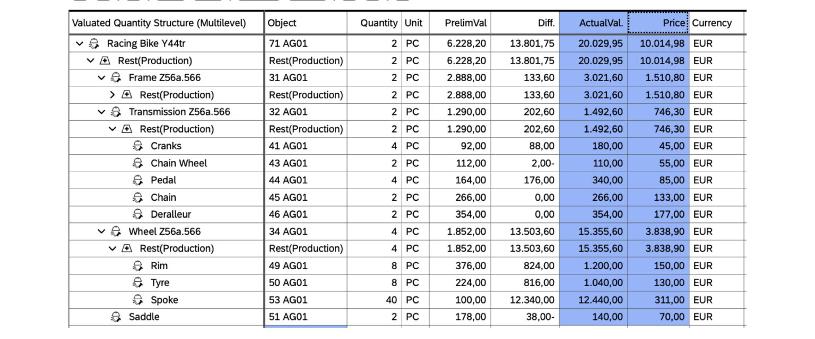Collapse the Transmission Z56a.566 node
Viewport: 815px width, 339px height.
tap(100, 112)
